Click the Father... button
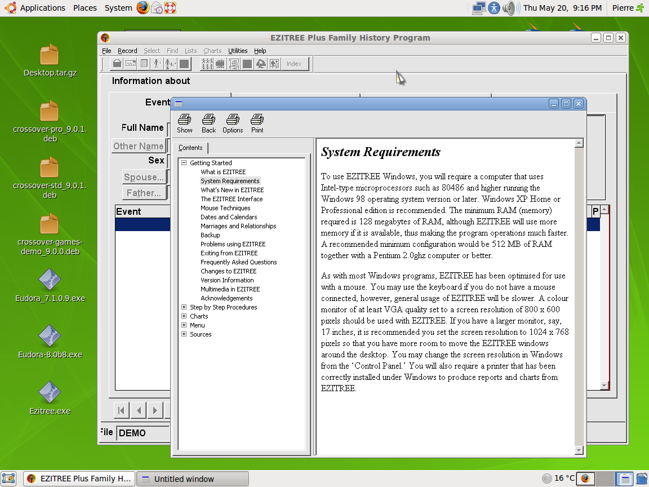 click(145, 192)
